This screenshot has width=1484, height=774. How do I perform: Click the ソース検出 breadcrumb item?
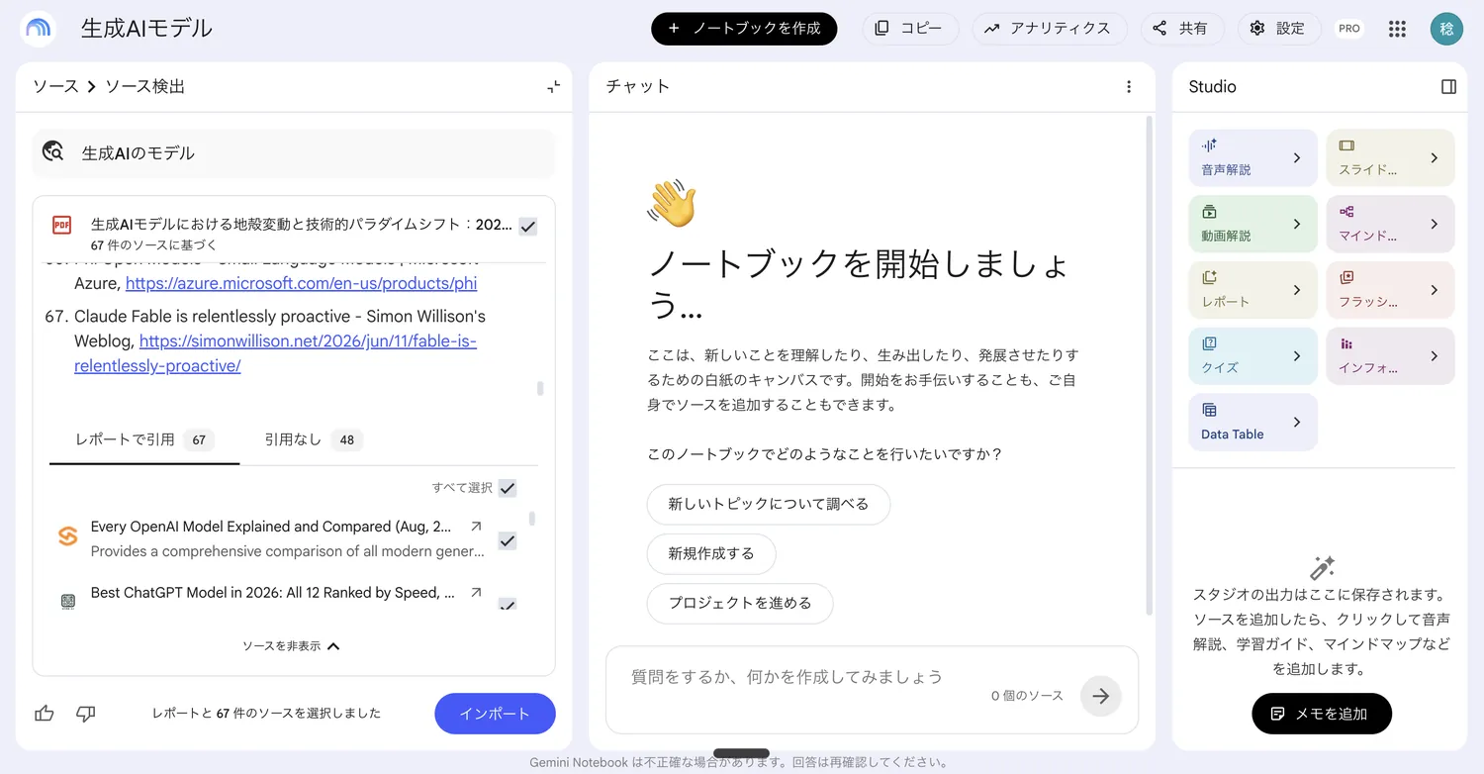click(x=145, y=87)
